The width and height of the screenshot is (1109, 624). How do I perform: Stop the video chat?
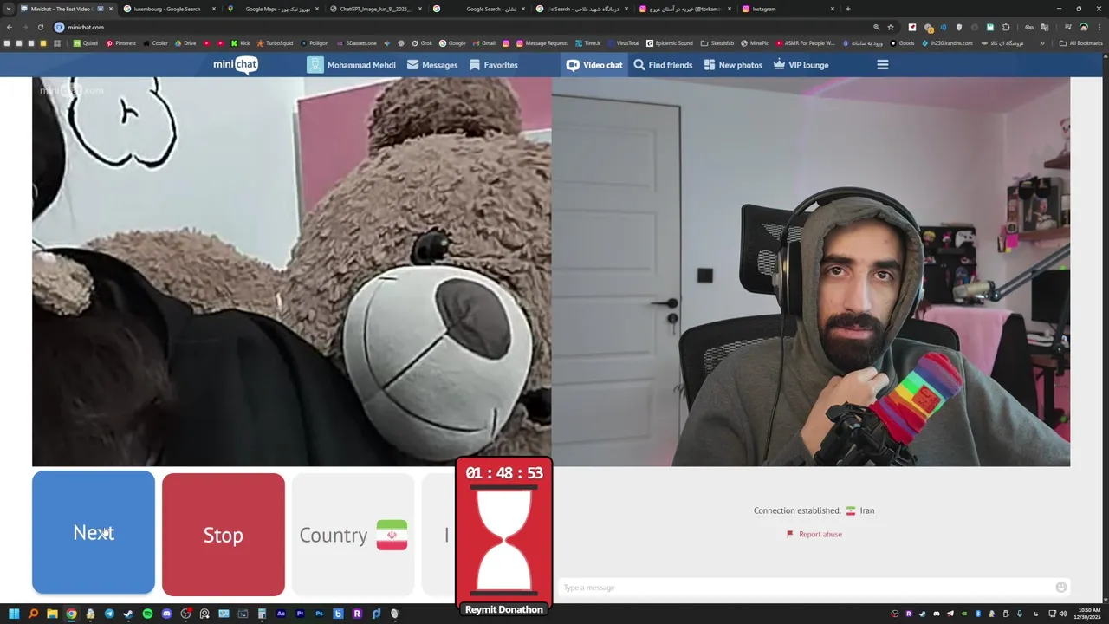tap(223, 535)
